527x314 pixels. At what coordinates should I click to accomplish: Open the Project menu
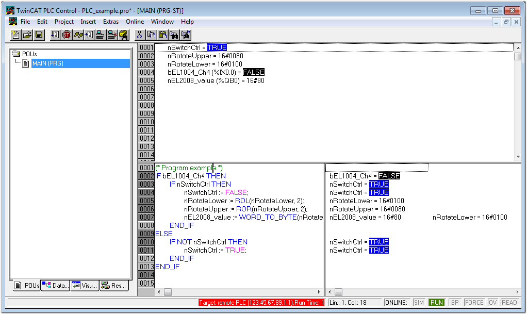(64, 22)
